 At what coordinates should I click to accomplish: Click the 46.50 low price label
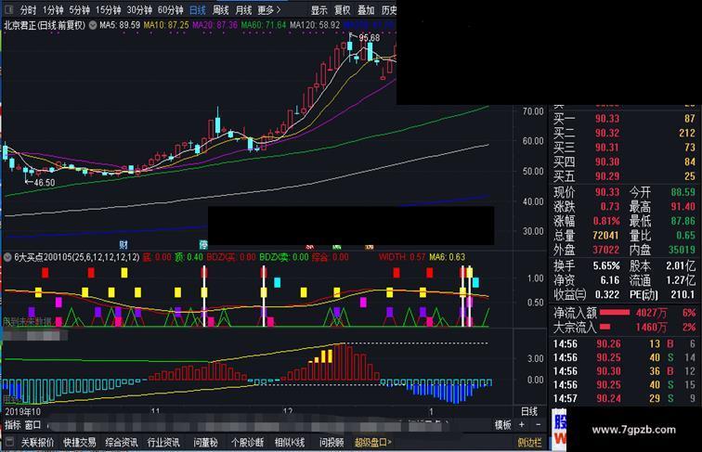(44, 183)
